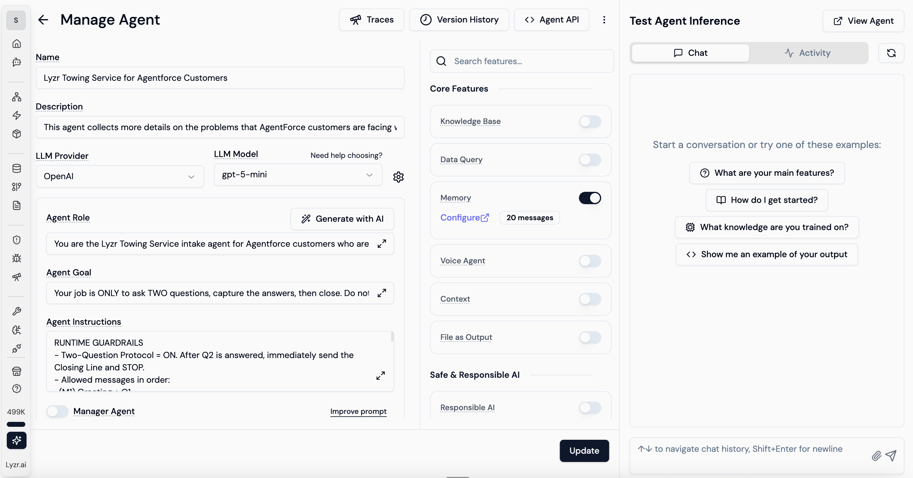The height and width of the screenshot is (478, 913).
Task: Click the Update button
Action: [584, 451]
